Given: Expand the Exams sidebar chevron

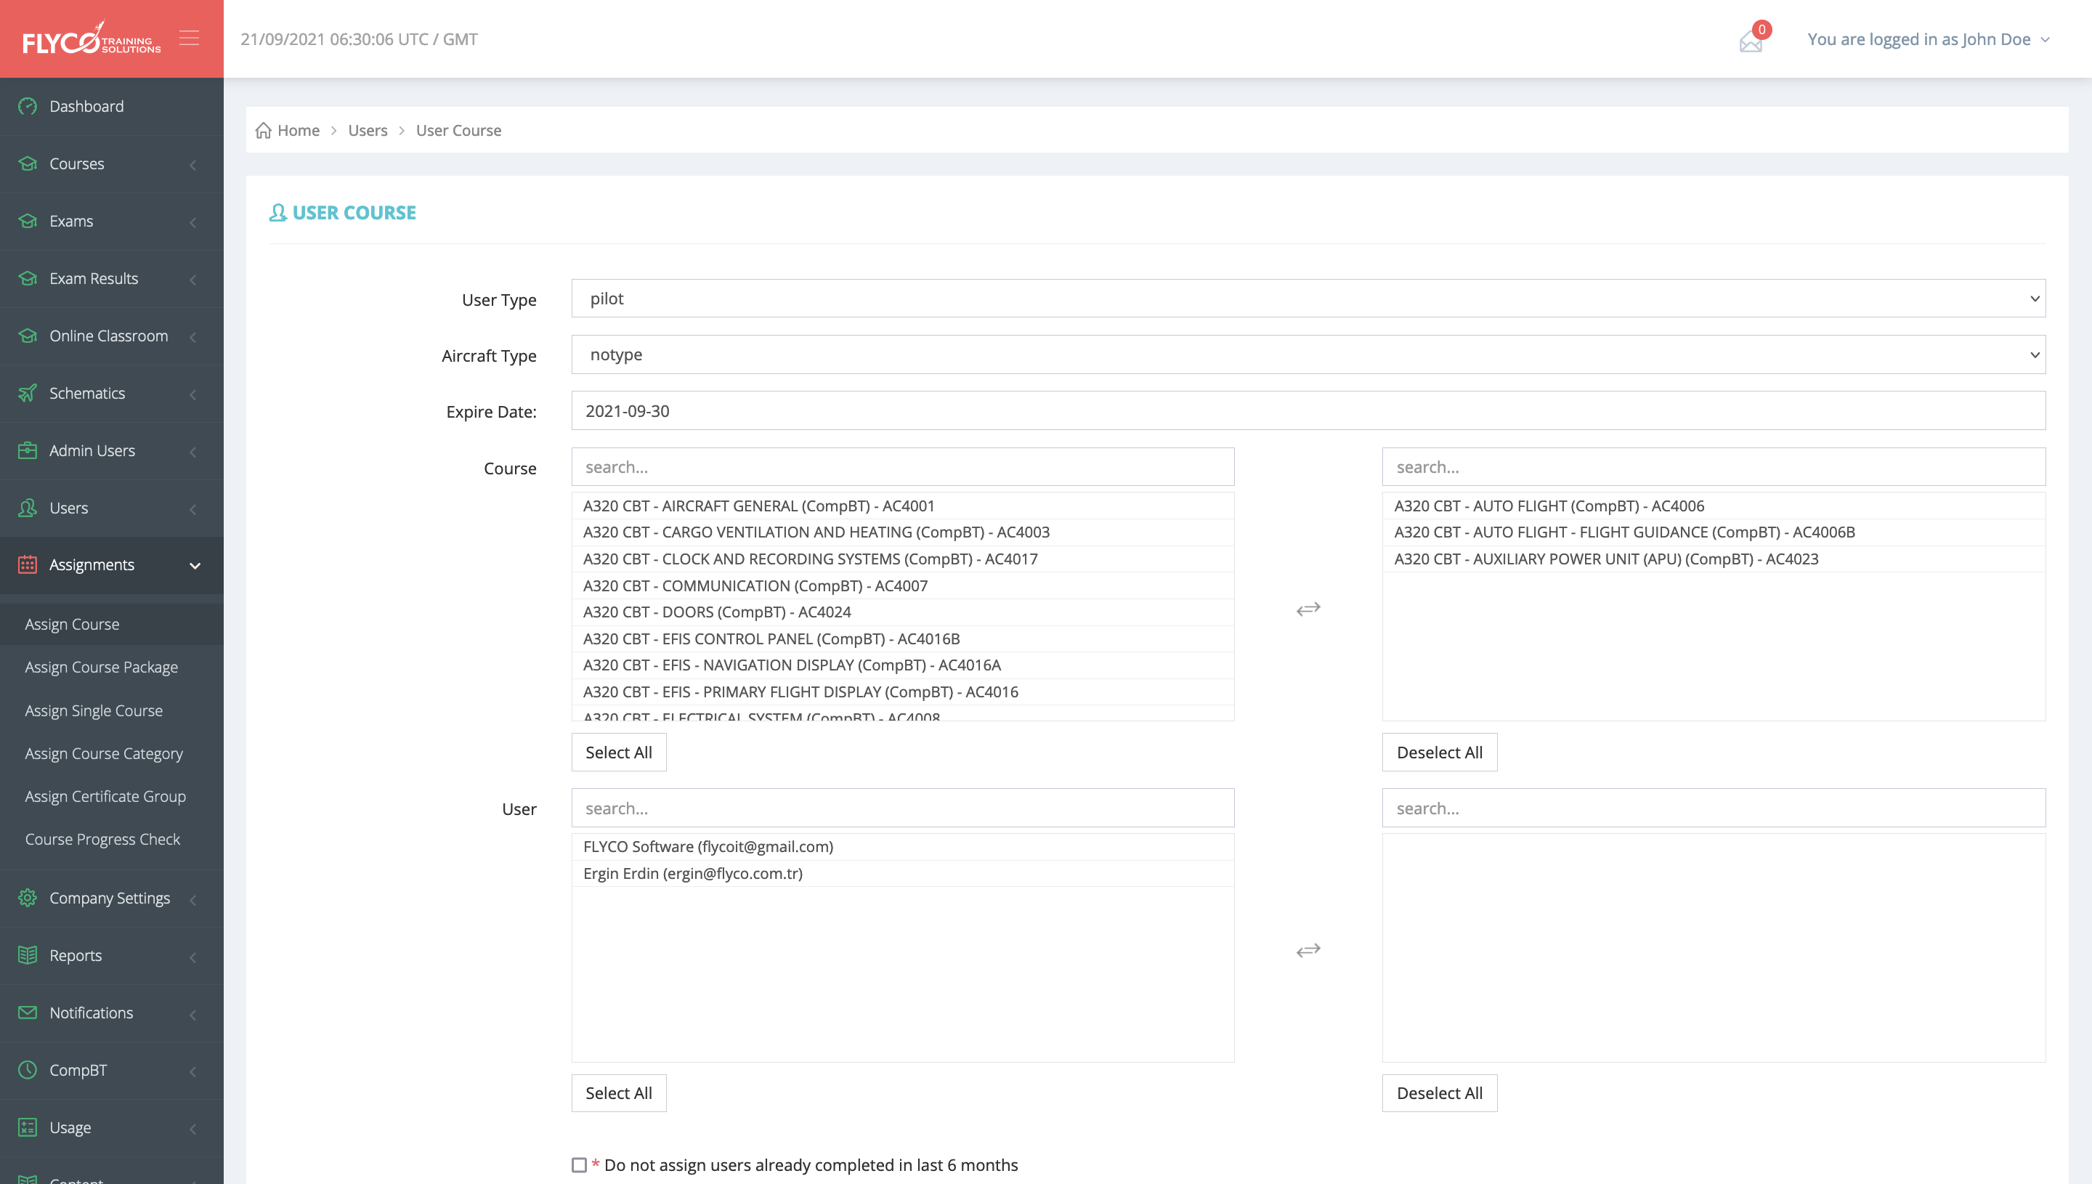Looking at the screenshot, I should tap(192, 223).
